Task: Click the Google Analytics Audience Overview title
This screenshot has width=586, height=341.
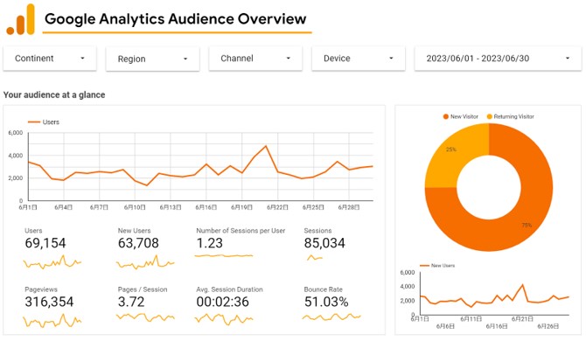Action: pos(175,18)
